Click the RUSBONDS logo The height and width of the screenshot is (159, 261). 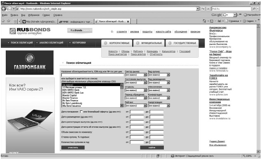30,31
